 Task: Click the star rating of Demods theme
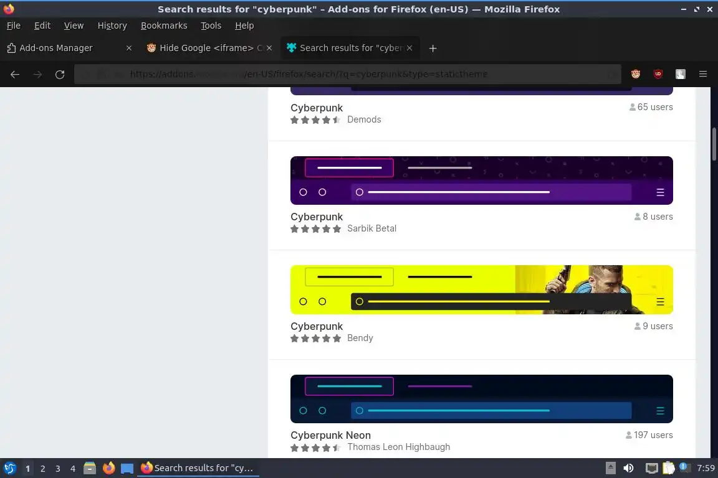click(x=315, y=120)
